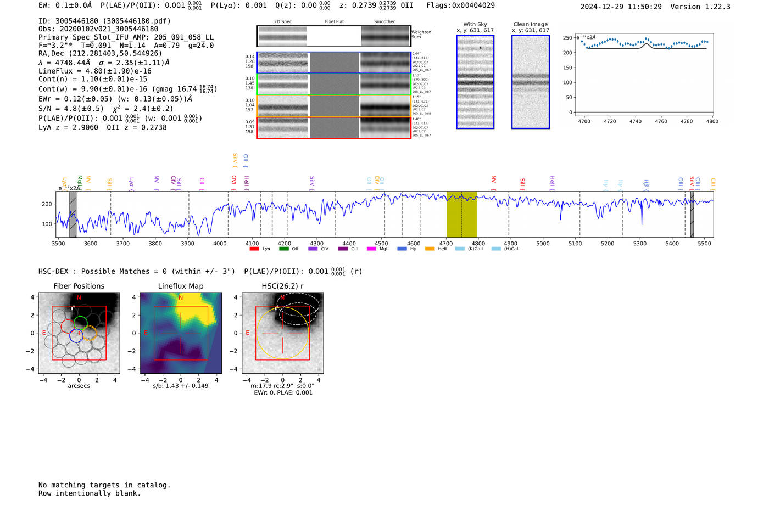Viewport: 769px width, 523px height.
Task: Click the red Lyα legend swatch
Action: point(254,249)
